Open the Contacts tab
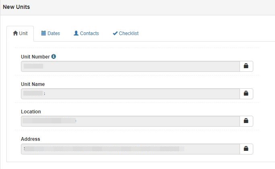The width and height of the screenshot is (275, 169). (x=86, y=33)
